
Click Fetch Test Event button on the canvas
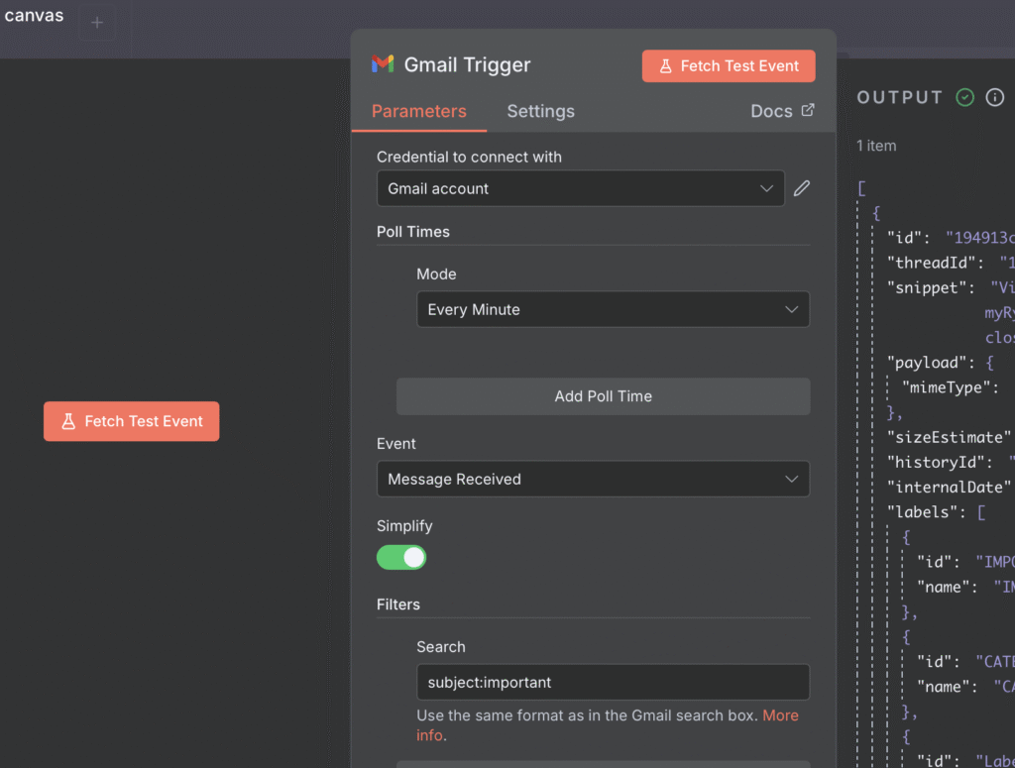pyautogui.click(x=132, y=421)
